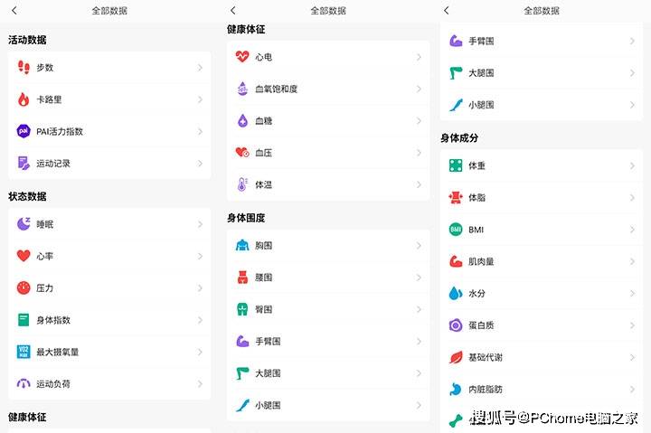Select the 运动记录 notepad icon
The width and height of the screenshot is (651, 433).
pos(24,163)
